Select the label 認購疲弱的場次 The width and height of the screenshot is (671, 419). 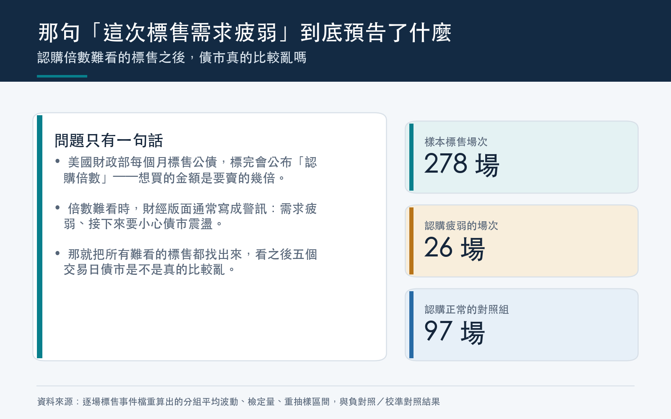[x=461, y=226]
